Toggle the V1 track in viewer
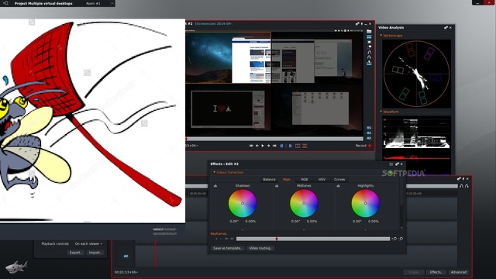The image size is (496, 279). pos(369,128)
